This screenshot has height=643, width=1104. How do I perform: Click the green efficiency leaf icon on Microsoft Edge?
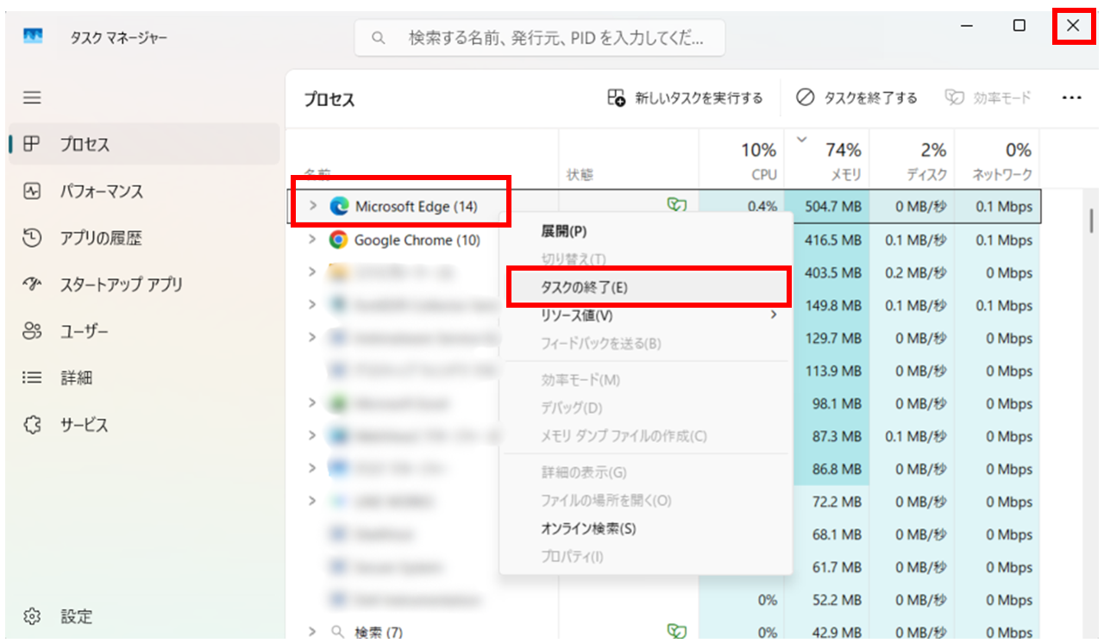tap(677, 204)
